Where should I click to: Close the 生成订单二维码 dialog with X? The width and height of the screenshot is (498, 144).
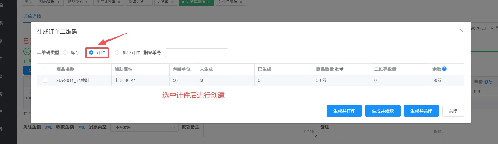pos(462,31)
